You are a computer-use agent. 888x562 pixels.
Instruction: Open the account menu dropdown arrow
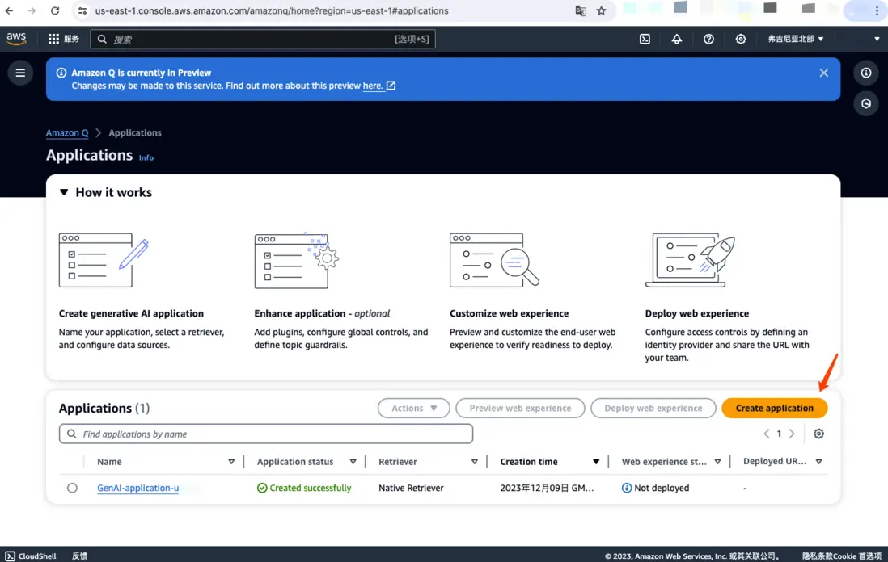(x=877, y=39)
